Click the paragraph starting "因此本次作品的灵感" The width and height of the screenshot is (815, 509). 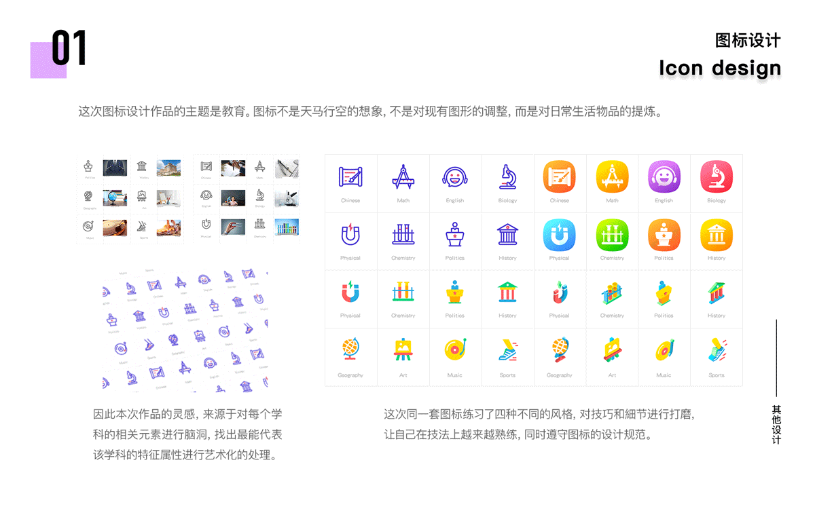188,434
